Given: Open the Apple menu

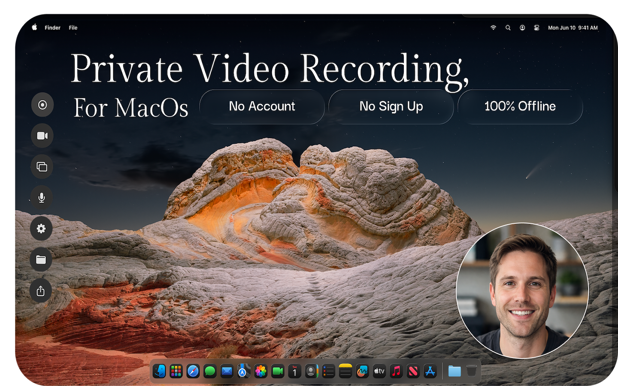Looking at the screenshot, I should click(x=34, y=28).
